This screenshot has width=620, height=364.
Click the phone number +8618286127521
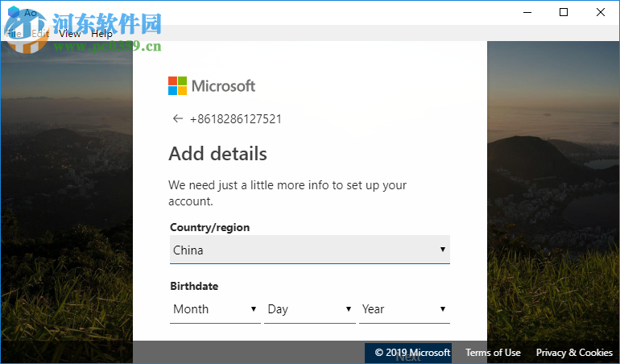pos(236,119)
